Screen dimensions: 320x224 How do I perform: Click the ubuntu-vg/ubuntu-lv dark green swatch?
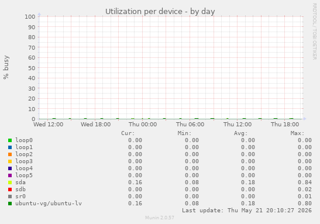click(10, 204)
